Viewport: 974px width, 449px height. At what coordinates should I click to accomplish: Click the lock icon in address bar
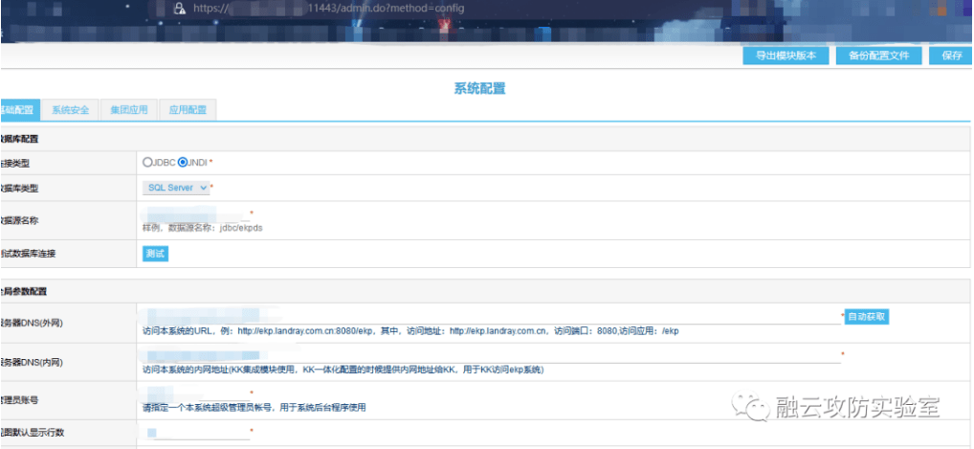(x=180, y=8)
